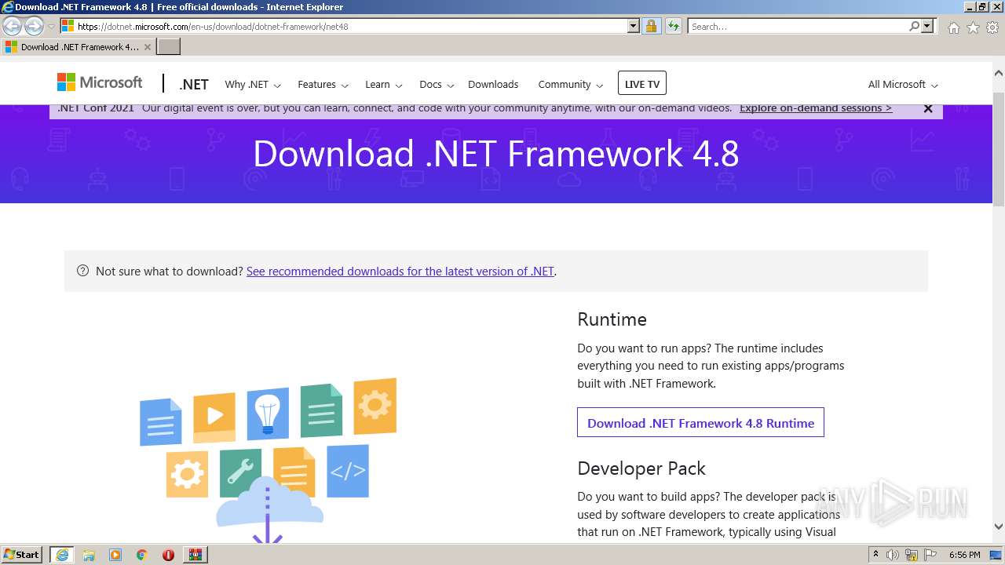Click the page scrollbar up arrow
This screenshot has width=1005, height=565.
click(x=999, y=73)
